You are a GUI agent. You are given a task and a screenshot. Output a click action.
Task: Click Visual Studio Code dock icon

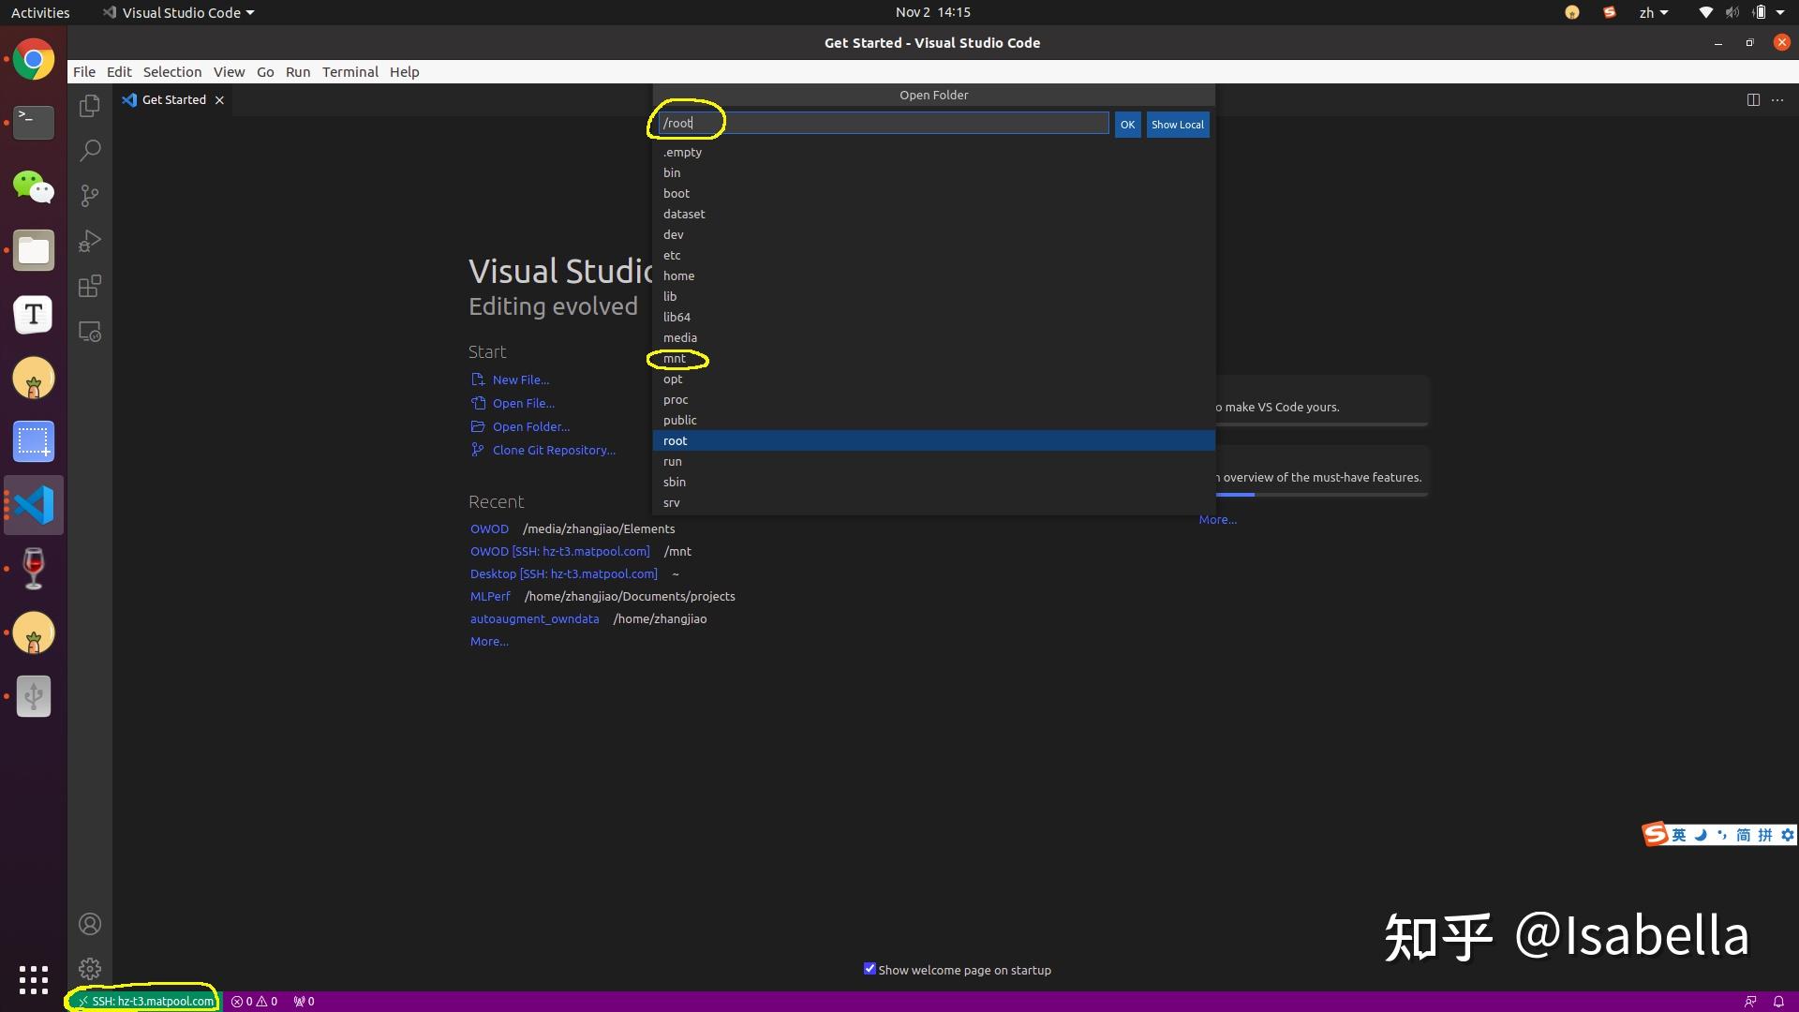tap(34, 505)
